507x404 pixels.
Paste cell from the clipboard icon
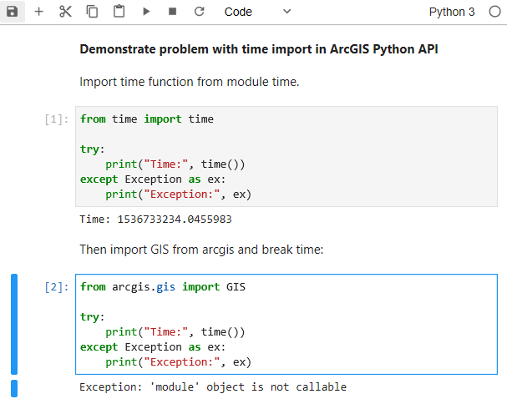pyautogui.click(x=119, y=12)
